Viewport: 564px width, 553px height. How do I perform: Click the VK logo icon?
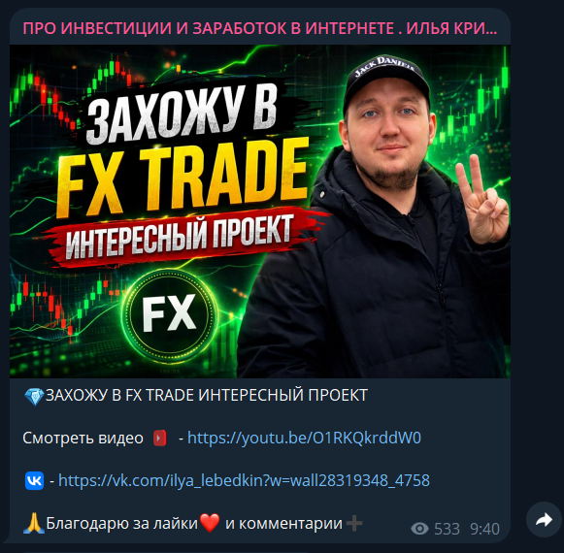point(35,481)
